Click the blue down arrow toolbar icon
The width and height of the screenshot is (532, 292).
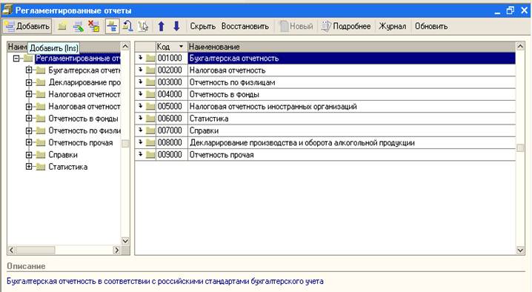176,26
